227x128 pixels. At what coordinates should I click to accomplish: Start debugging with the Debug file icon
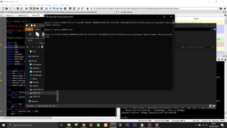[46, 9]
